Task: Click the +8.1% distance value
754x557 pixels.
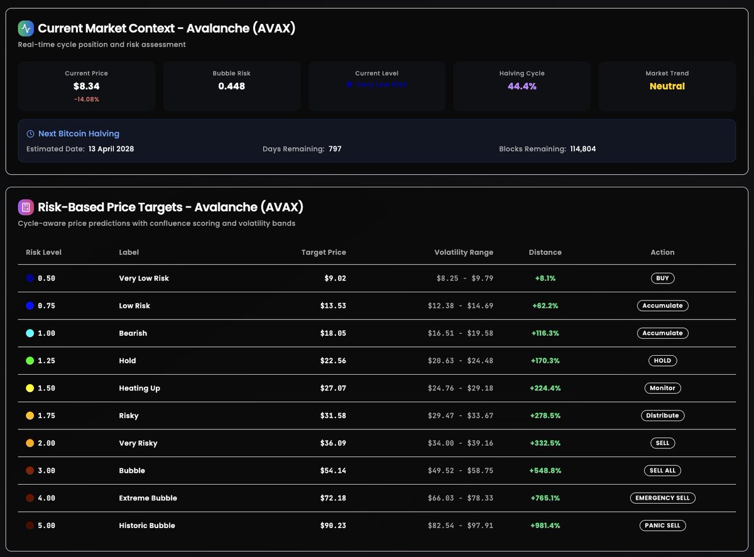Action: point(545,278)
